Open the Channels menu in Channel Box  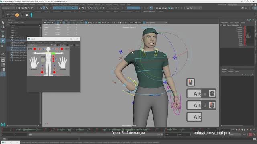(224, 23)
